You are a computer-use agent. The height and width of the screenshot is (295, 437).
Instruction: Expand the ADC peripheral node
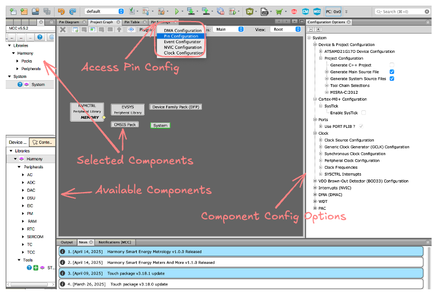[23, 182]
